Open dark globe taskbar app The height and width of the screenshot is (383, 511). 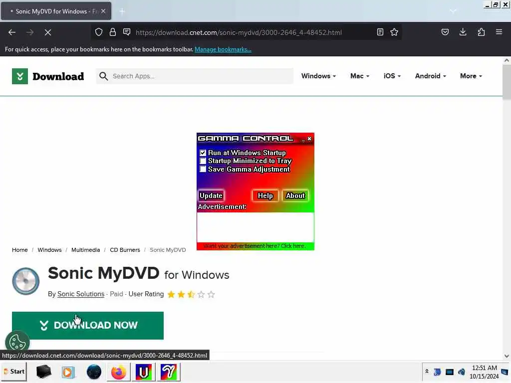point(94,372)
